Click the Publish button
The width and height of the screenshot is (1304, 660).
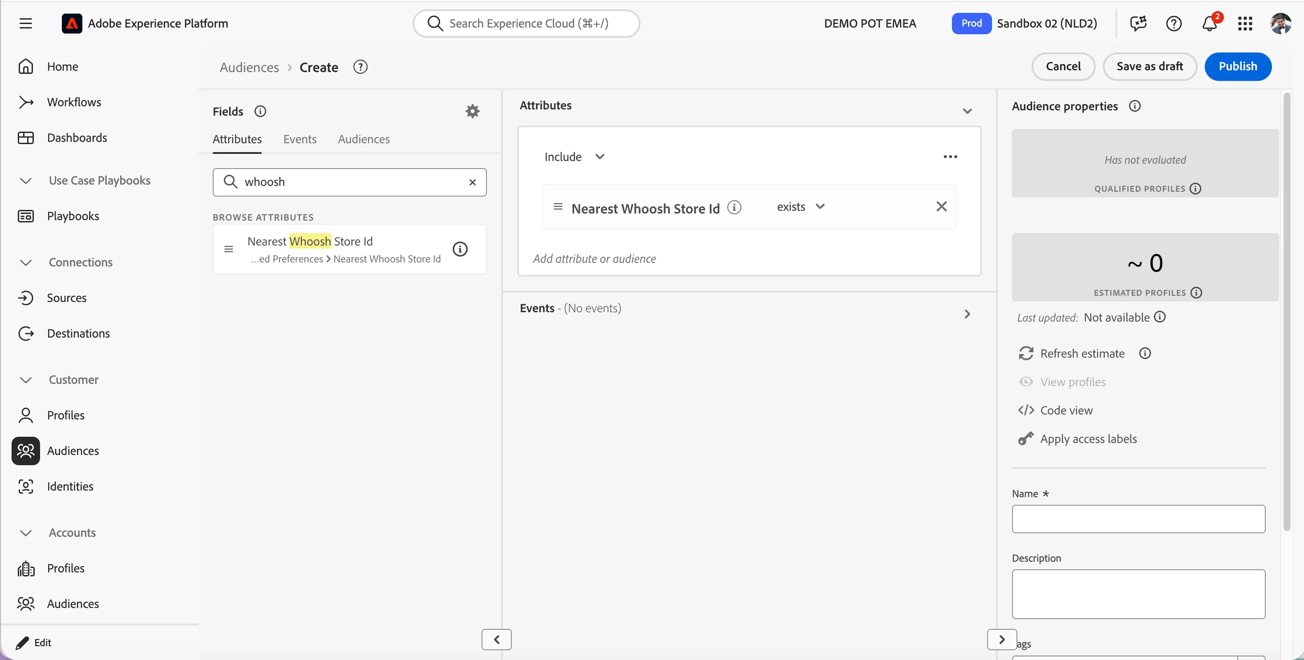1238,66
